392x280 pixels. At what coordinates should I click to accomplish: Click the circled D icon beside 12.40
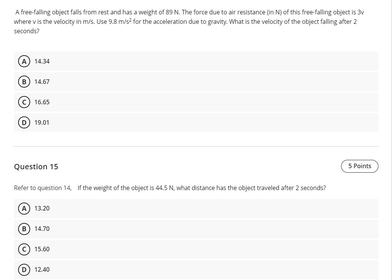coord(24,269)
